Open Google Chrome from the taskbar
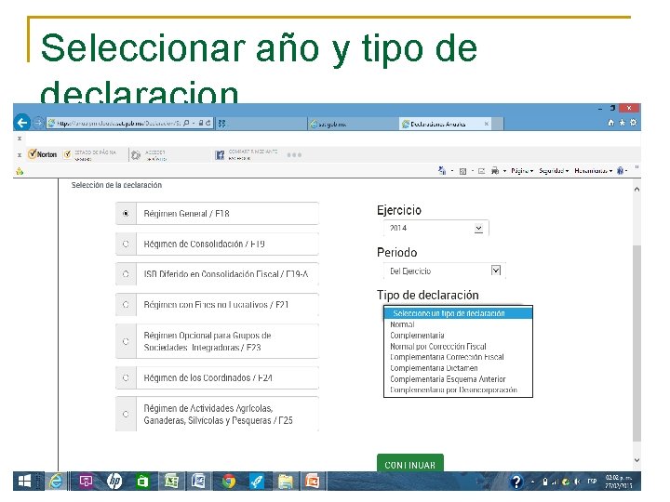The image size is (670, 502). click(x=229, y=482)
